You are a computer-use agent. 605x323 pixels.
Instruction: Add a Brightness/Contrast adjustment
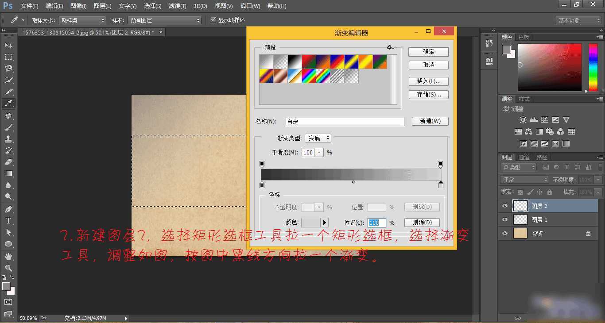[524, 120]
